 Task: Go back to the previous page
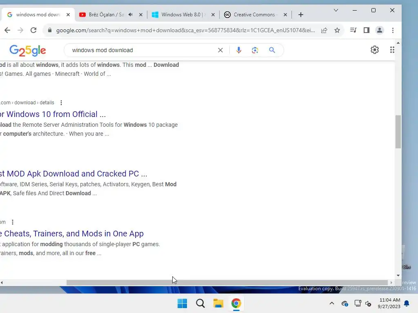[x=7, y=30]
